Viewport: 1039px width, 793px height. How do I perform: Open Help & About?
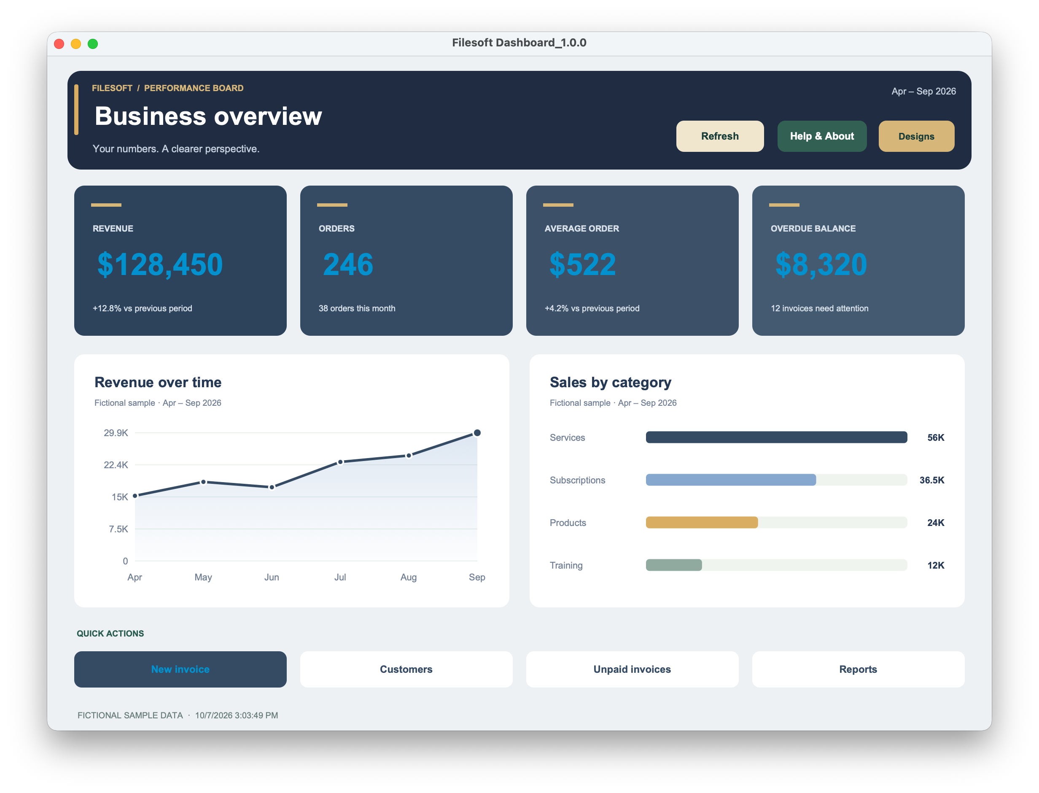821,136
